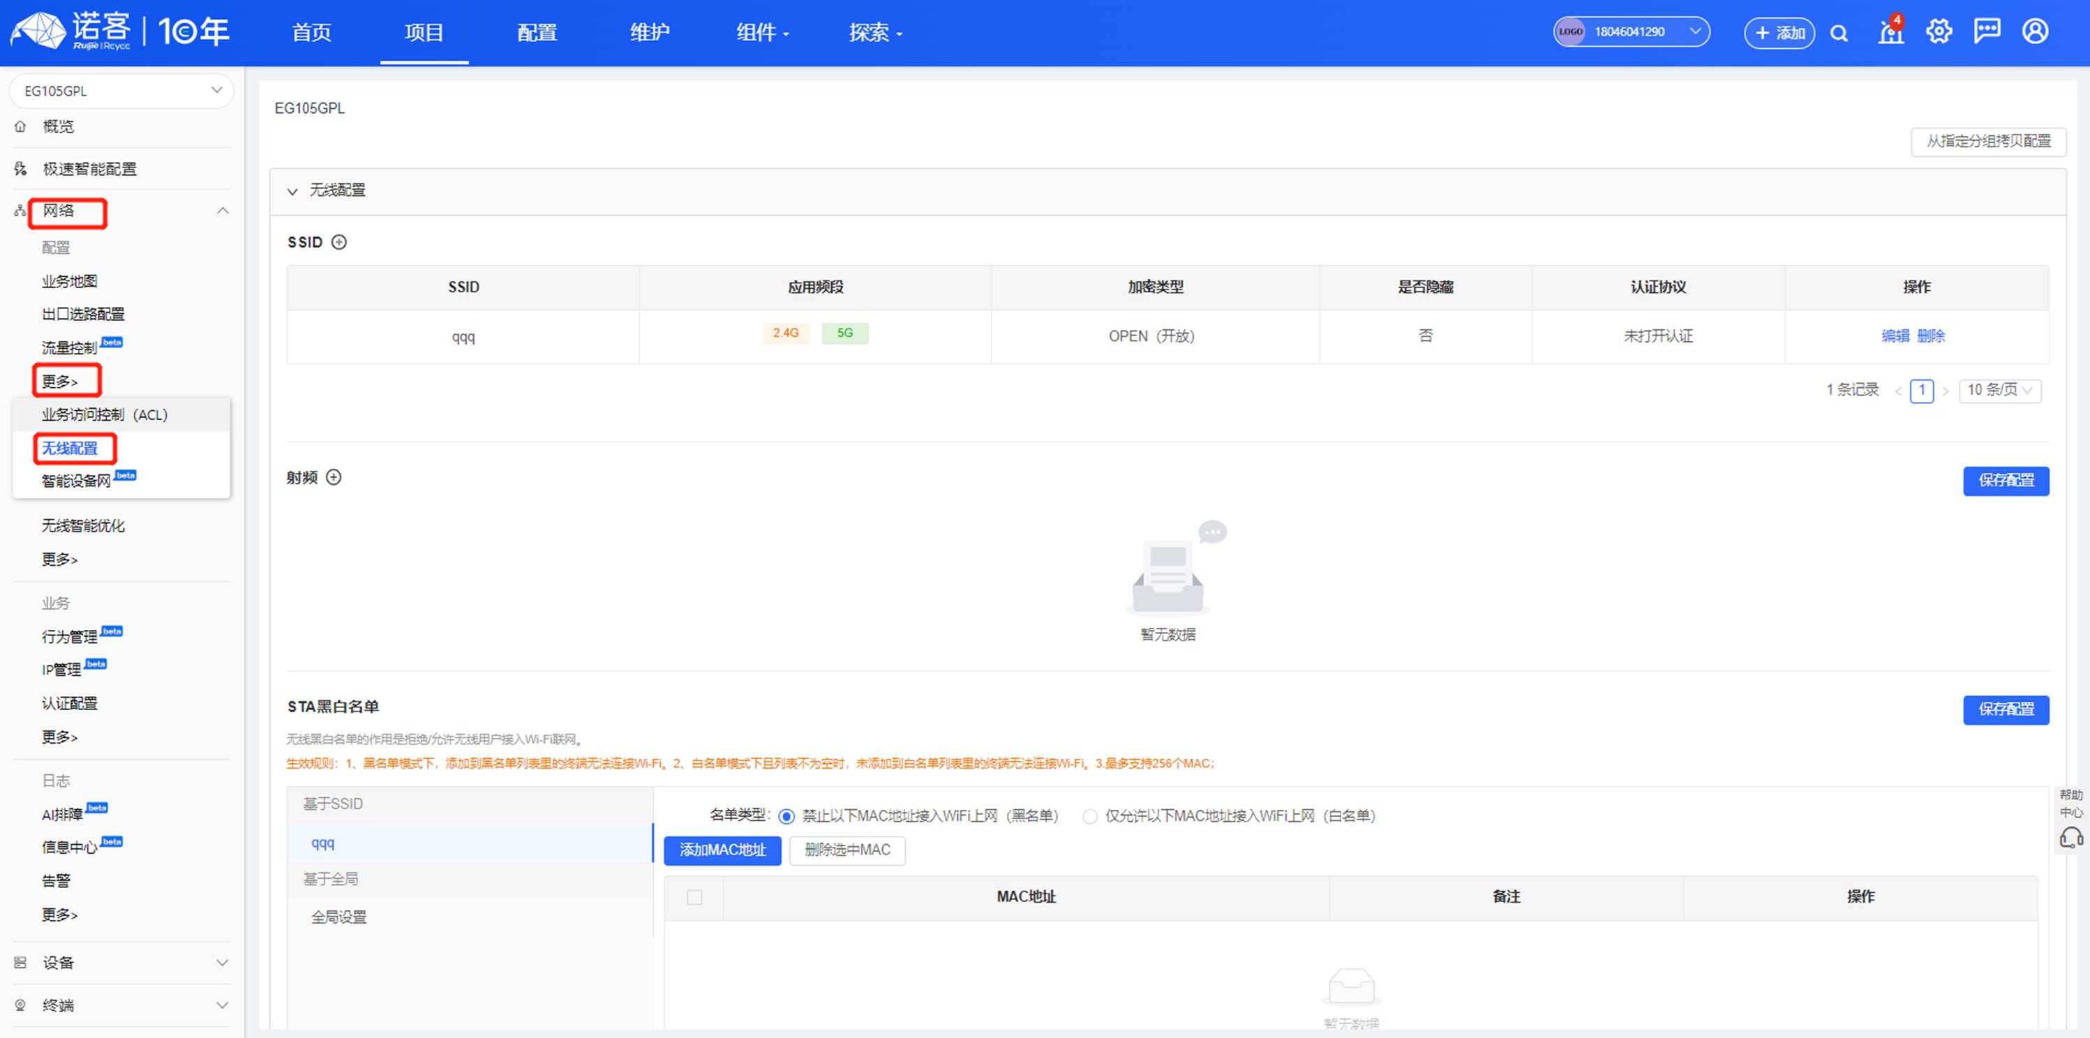Open the 10 条/页 page size dropdown
Screen dimensions: 2090x1038
[1999, 390]
